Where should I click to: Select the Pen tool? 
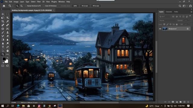[8, 47]
